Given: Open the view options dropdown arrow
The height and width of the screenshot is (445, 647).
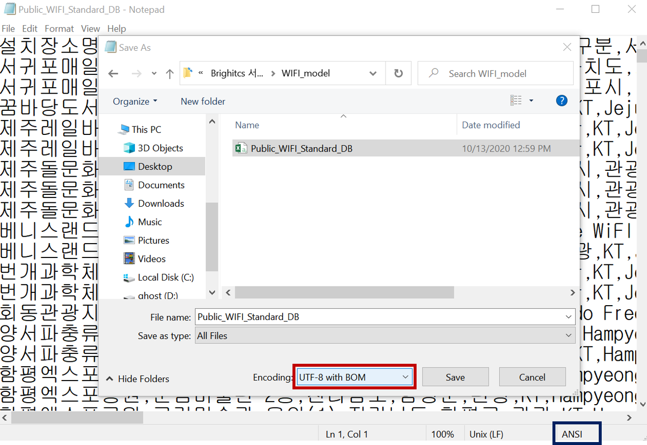Looking at the screenshot, I should [531, 101].
